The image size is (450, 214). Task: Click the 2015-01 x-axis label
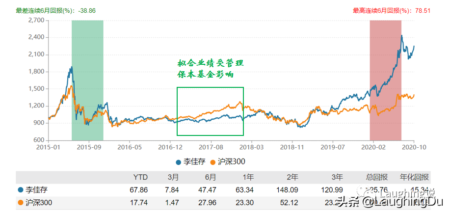pos(49,147)
